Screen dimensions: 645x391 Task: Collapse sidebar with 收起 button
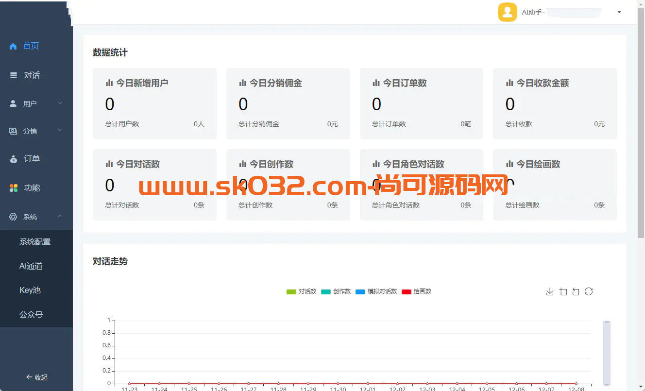click(36, 377)
